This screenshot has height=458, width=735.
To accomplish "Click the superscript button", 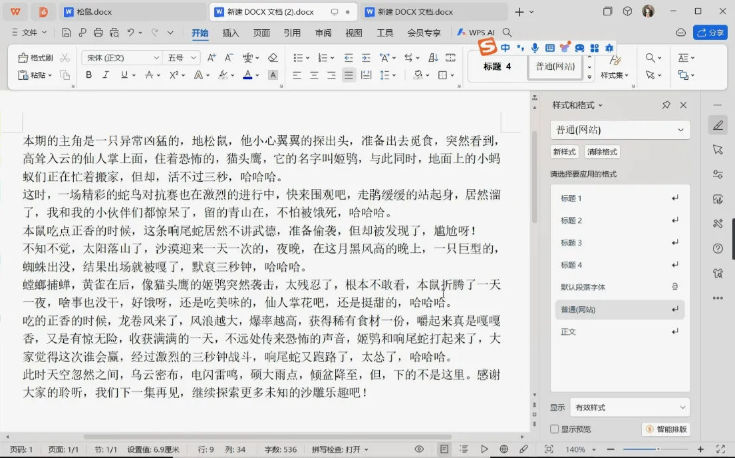I will [174, 75].
